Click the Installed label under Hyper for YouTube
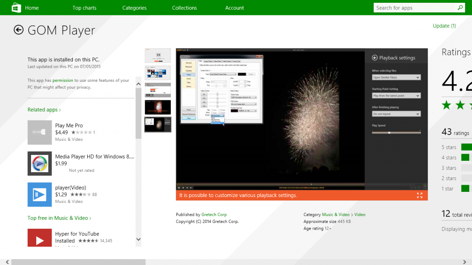 tap(65, 241)
